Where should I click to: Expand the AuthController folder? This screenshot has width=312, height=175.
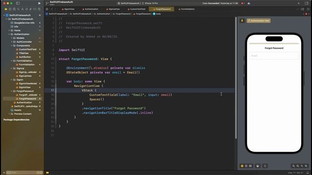pyautogui.click(x=12, y=42)
